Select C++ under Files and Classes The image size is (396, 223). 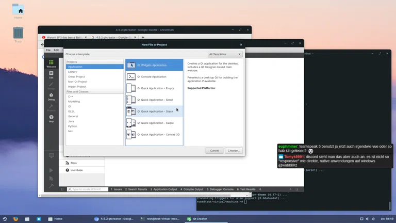click(x=95, y=97)
